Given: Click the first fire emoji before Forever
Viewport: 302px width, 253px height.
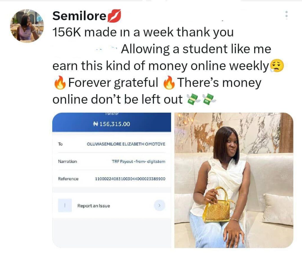Looking at the screenshot, I should (60, 82).
